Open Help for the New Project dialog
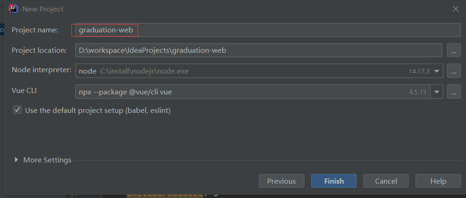 438,181
